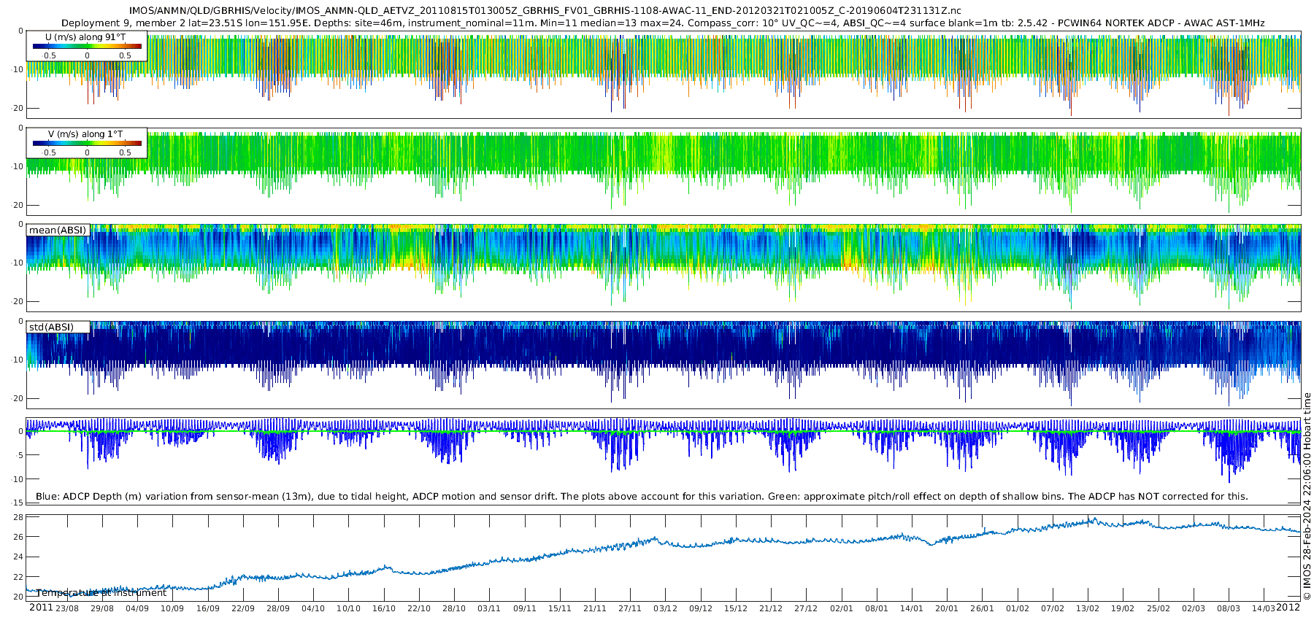The width and height of the screenshot is (1314, 620).
Task: Click the 02/01 date tick label
Action: (x=841, y=608)
